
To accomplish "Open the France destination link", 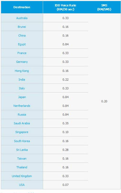I will [x=22, y=53].
